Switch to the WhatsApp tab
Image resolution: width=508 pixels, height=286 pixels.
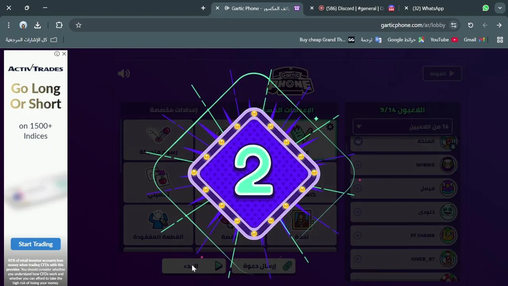tap(446, 8)
